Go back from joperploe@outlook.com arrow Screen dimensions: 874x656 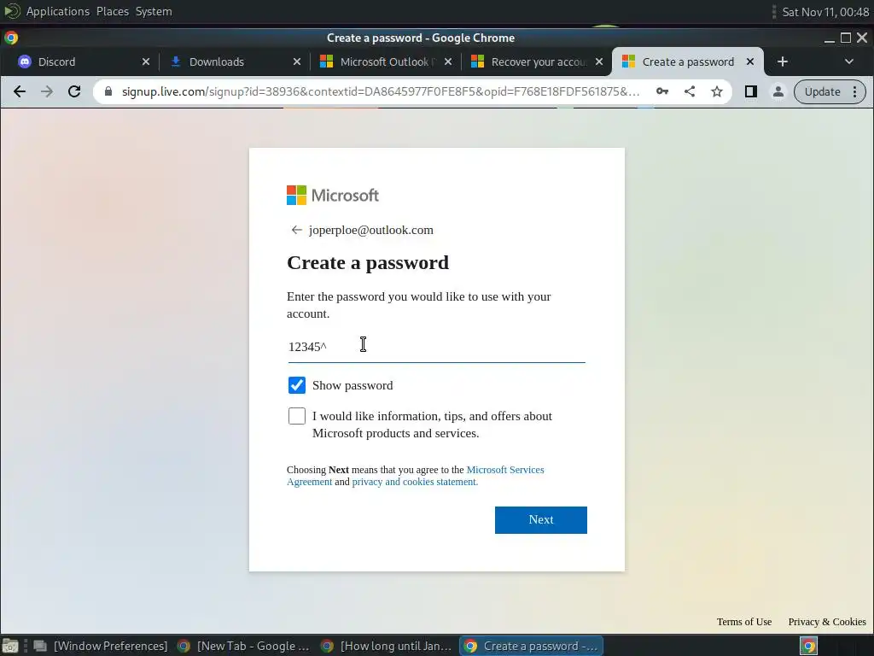[x=296, y=230]
